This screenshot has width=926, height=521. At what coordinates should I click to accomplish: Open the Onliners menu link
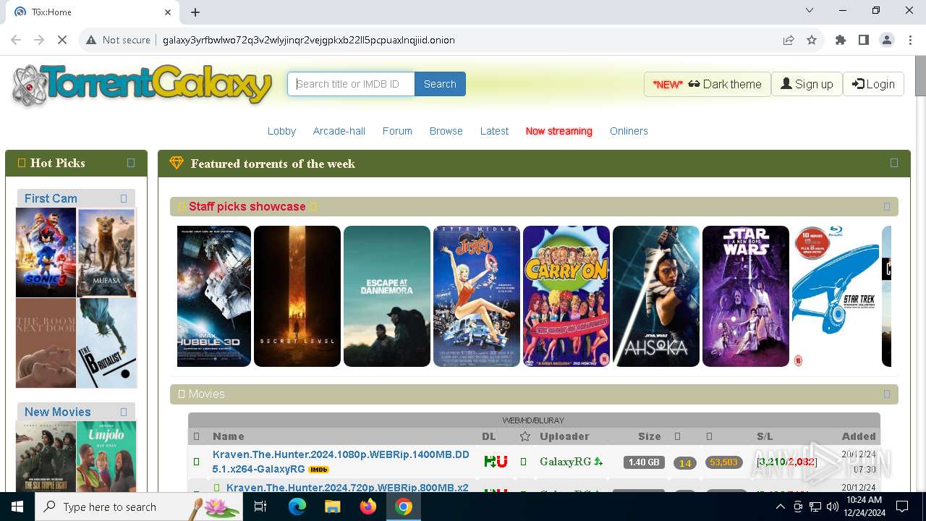click(629, 131)
